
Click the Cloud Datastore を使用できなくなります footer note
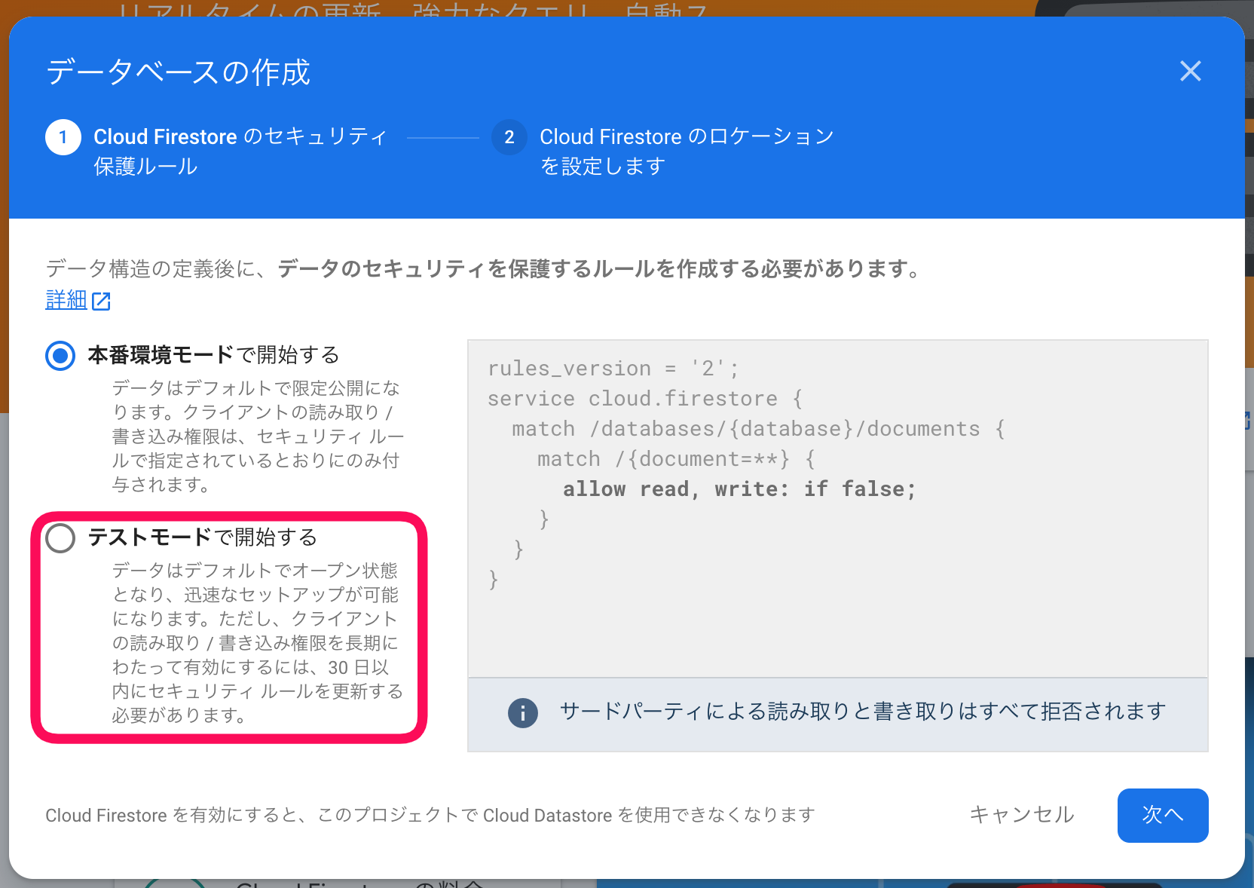click(x=430, y=816)
